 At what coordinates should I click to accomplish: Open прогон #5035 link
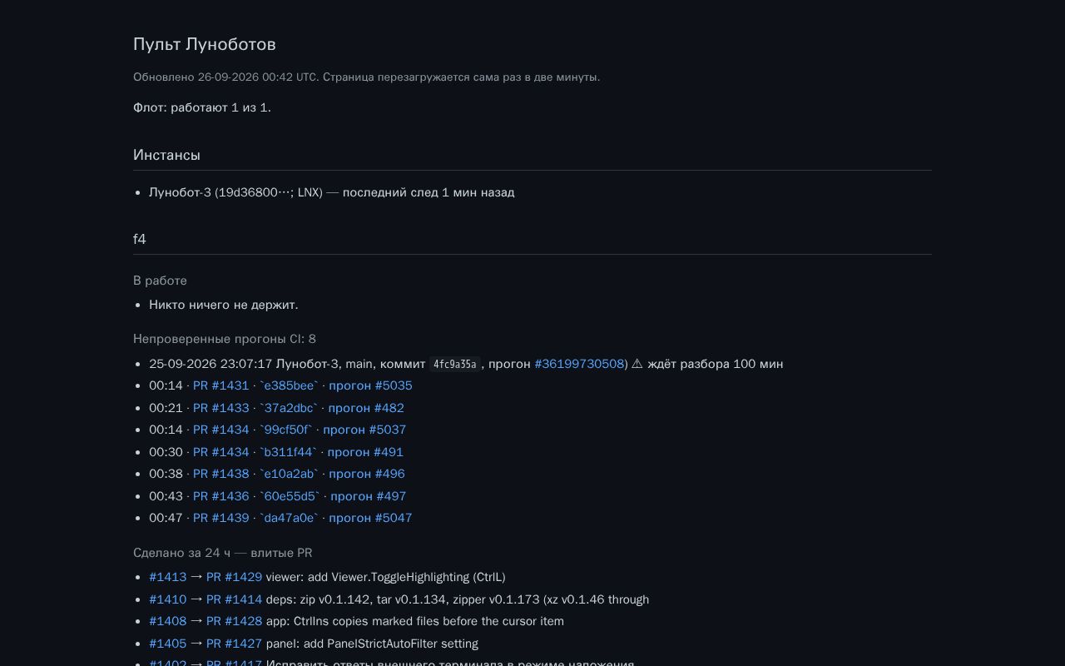[x=370, y=385]
